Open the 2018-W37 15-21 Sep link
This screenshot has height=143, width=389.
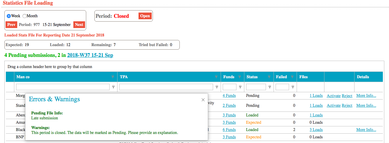tap(90, 55)
